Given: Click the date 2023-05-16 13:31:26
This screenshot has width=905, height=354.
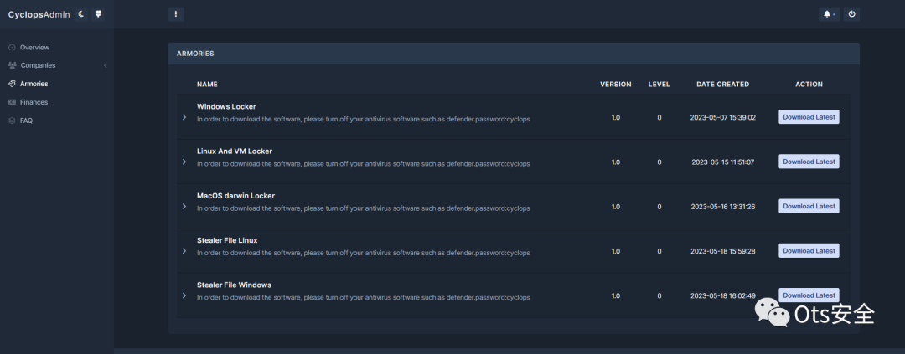Looking at the screenshot, I should click(722, 207).
